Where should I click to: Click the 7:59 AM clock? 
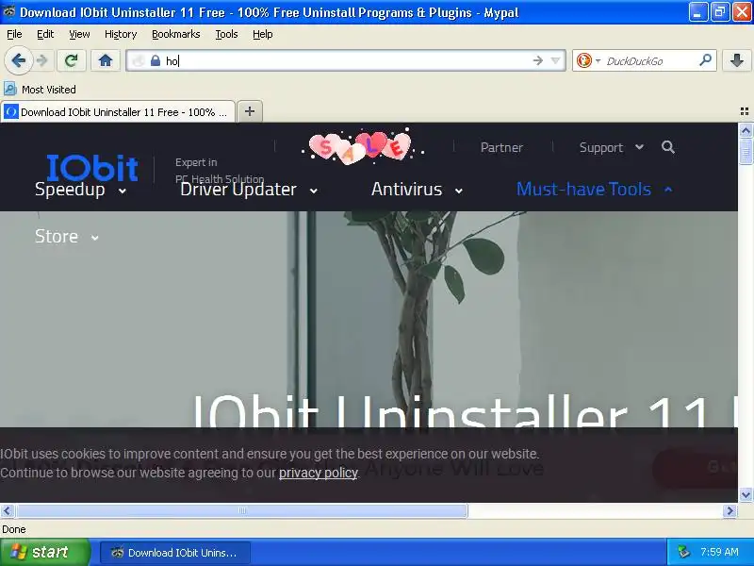719,552
